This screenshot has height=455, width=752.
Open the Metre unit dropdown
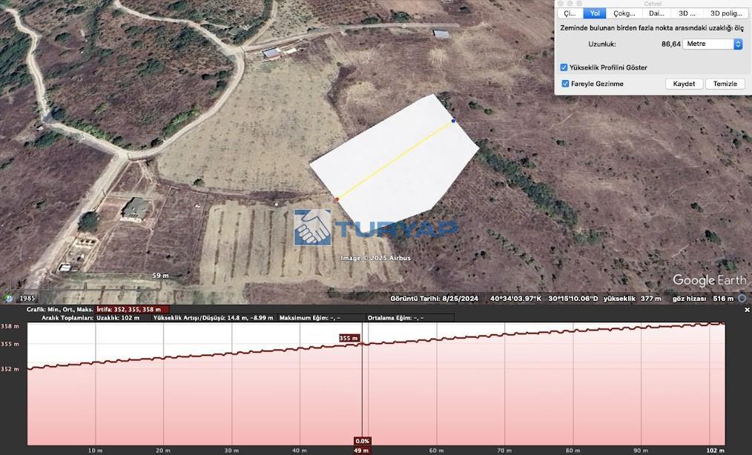point(712,44)
